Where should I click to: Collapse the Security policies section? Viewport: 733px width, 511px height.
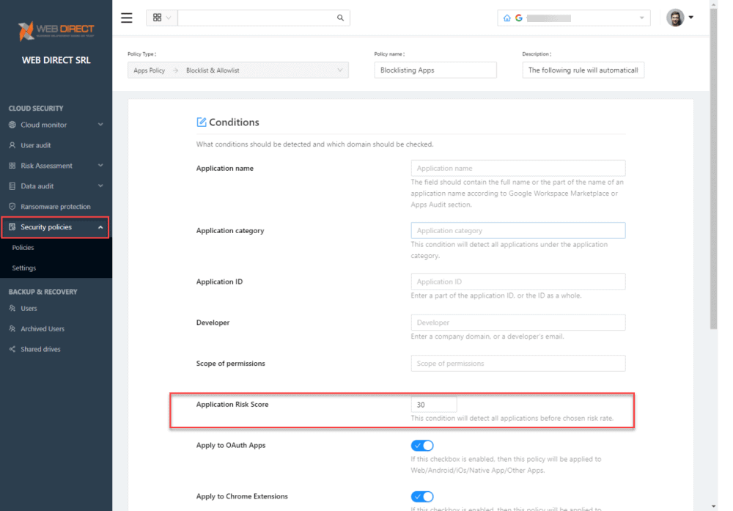click(100, 227)
